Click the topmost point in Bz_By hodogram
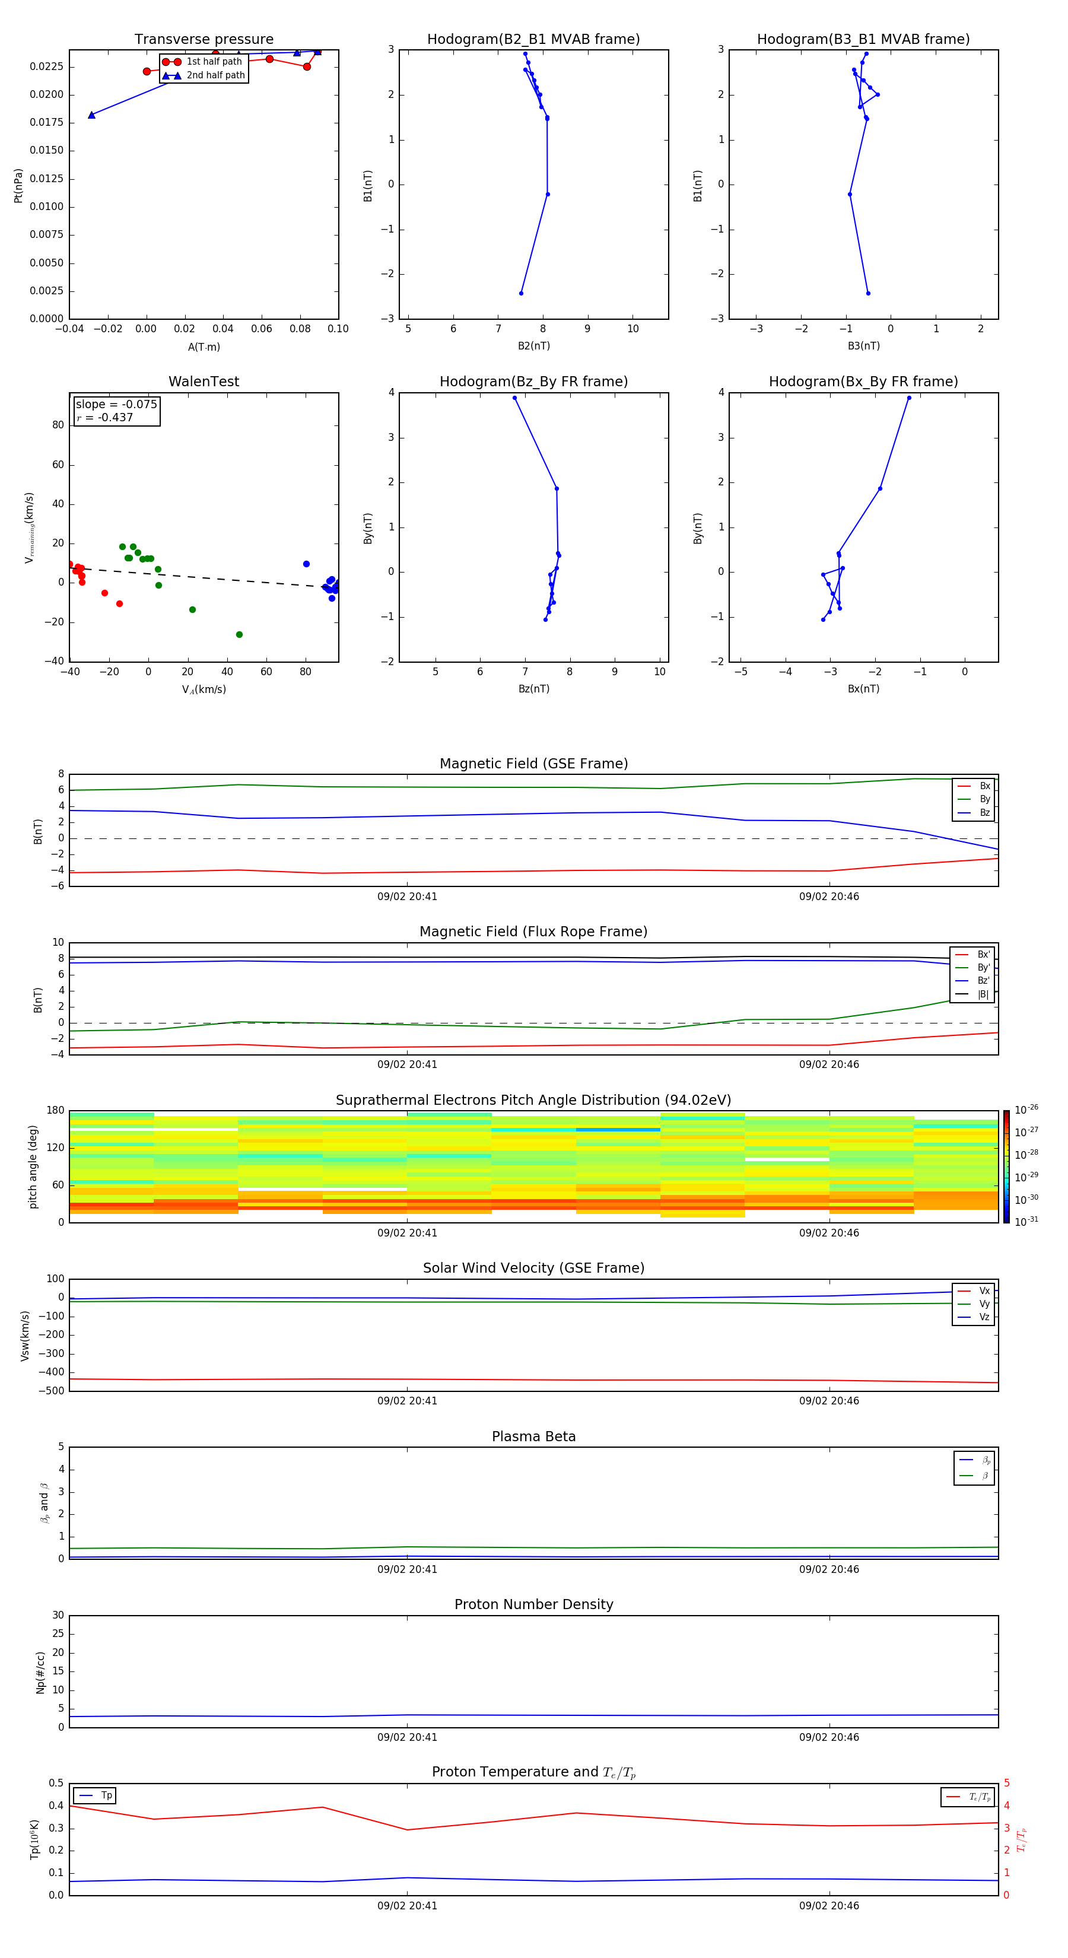Viewport: 1068px width, 1958px height. pyautogui.click(x=514, y=398)
